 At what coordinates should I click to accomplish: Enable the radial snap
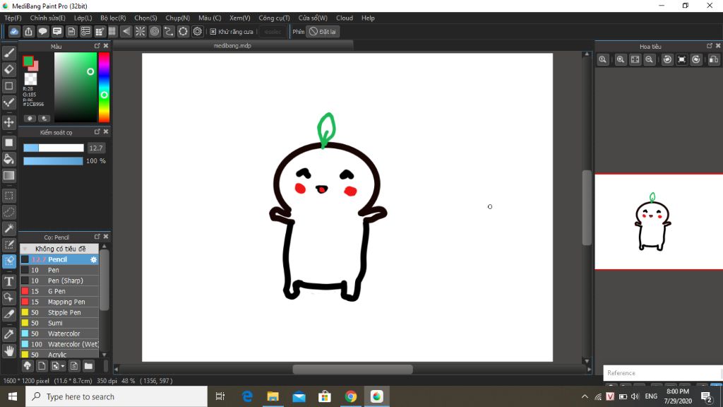[x=141, y=31]
